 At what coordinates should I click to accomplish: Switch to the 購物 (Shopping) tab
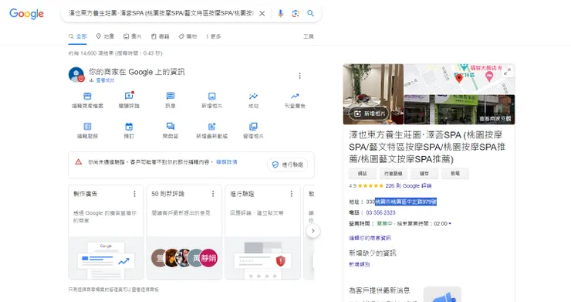point(188,36)
